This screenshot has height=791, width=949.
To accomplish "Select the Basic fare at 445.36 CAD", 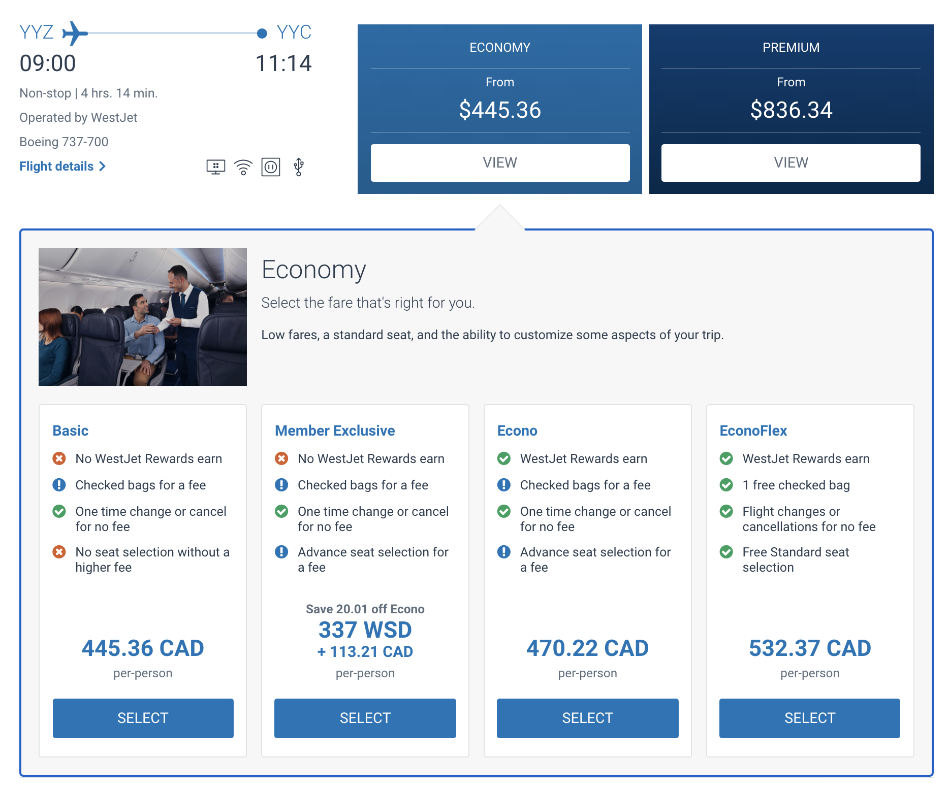I will click(143, 718).
